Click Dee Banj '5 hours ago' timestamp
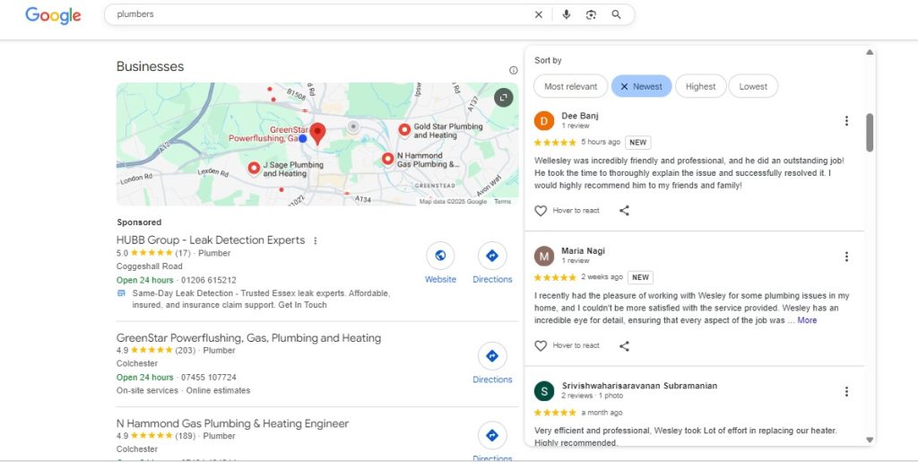 pos(601,143)
